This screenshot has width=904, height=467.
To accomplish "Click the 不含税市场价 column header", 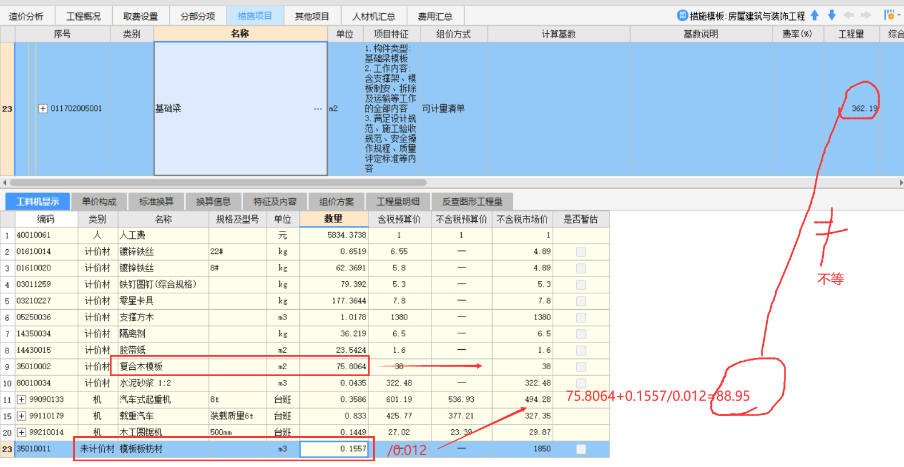I will point(522,219).
